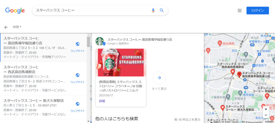Click the ログイン button

(x=258, y=10)
